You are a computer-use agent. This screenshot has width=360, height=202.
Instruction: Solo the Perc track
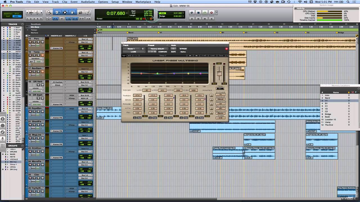pos(38,42)
